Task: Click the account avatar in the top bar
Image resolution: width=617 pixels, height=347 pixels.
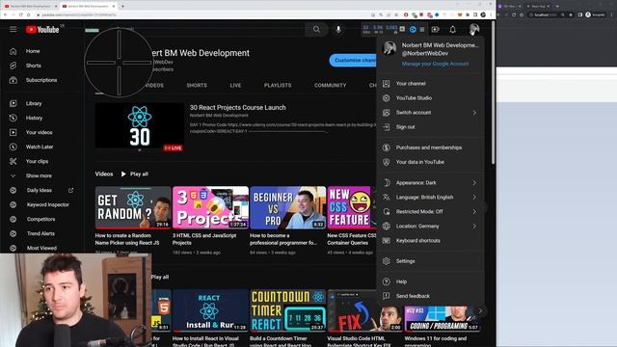Action: click(x=474, y=30)
